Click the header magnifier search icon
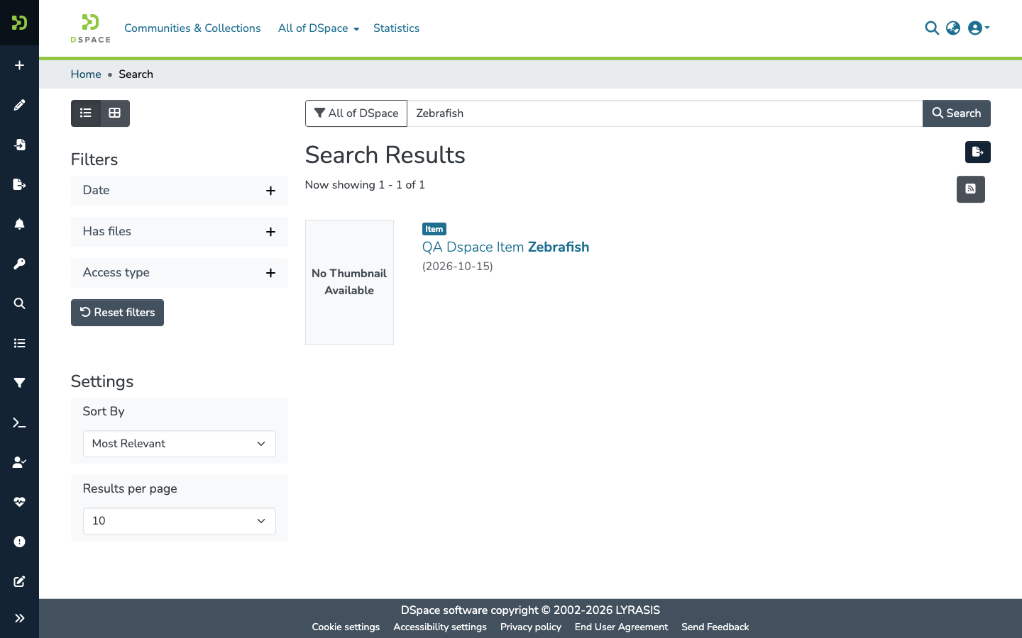 [x=932, y=28]
